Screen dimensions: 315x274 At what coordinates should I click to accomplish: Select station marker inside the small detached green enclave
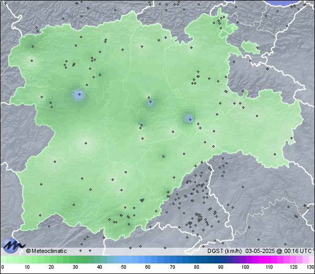(258, 48)
